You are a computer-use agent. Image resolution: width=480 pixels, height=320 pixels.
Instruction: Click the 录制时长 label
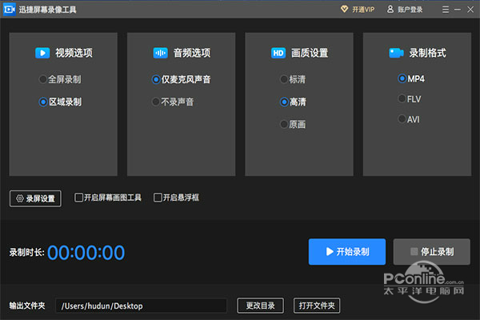[26, 253]
